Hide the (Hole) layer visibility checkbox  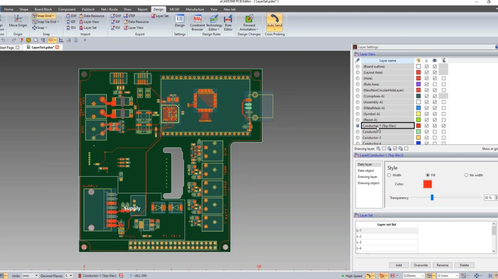coord(435,78)
